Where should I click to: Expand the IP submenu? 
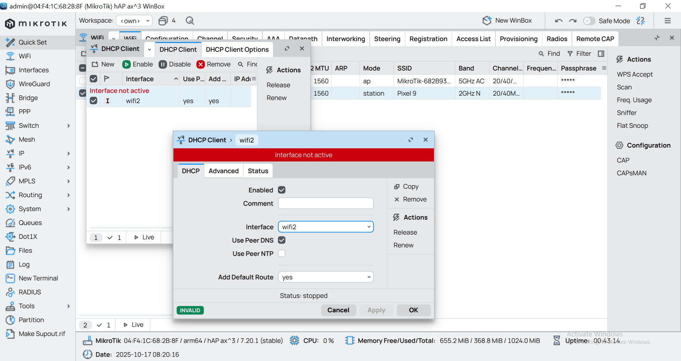68,153
